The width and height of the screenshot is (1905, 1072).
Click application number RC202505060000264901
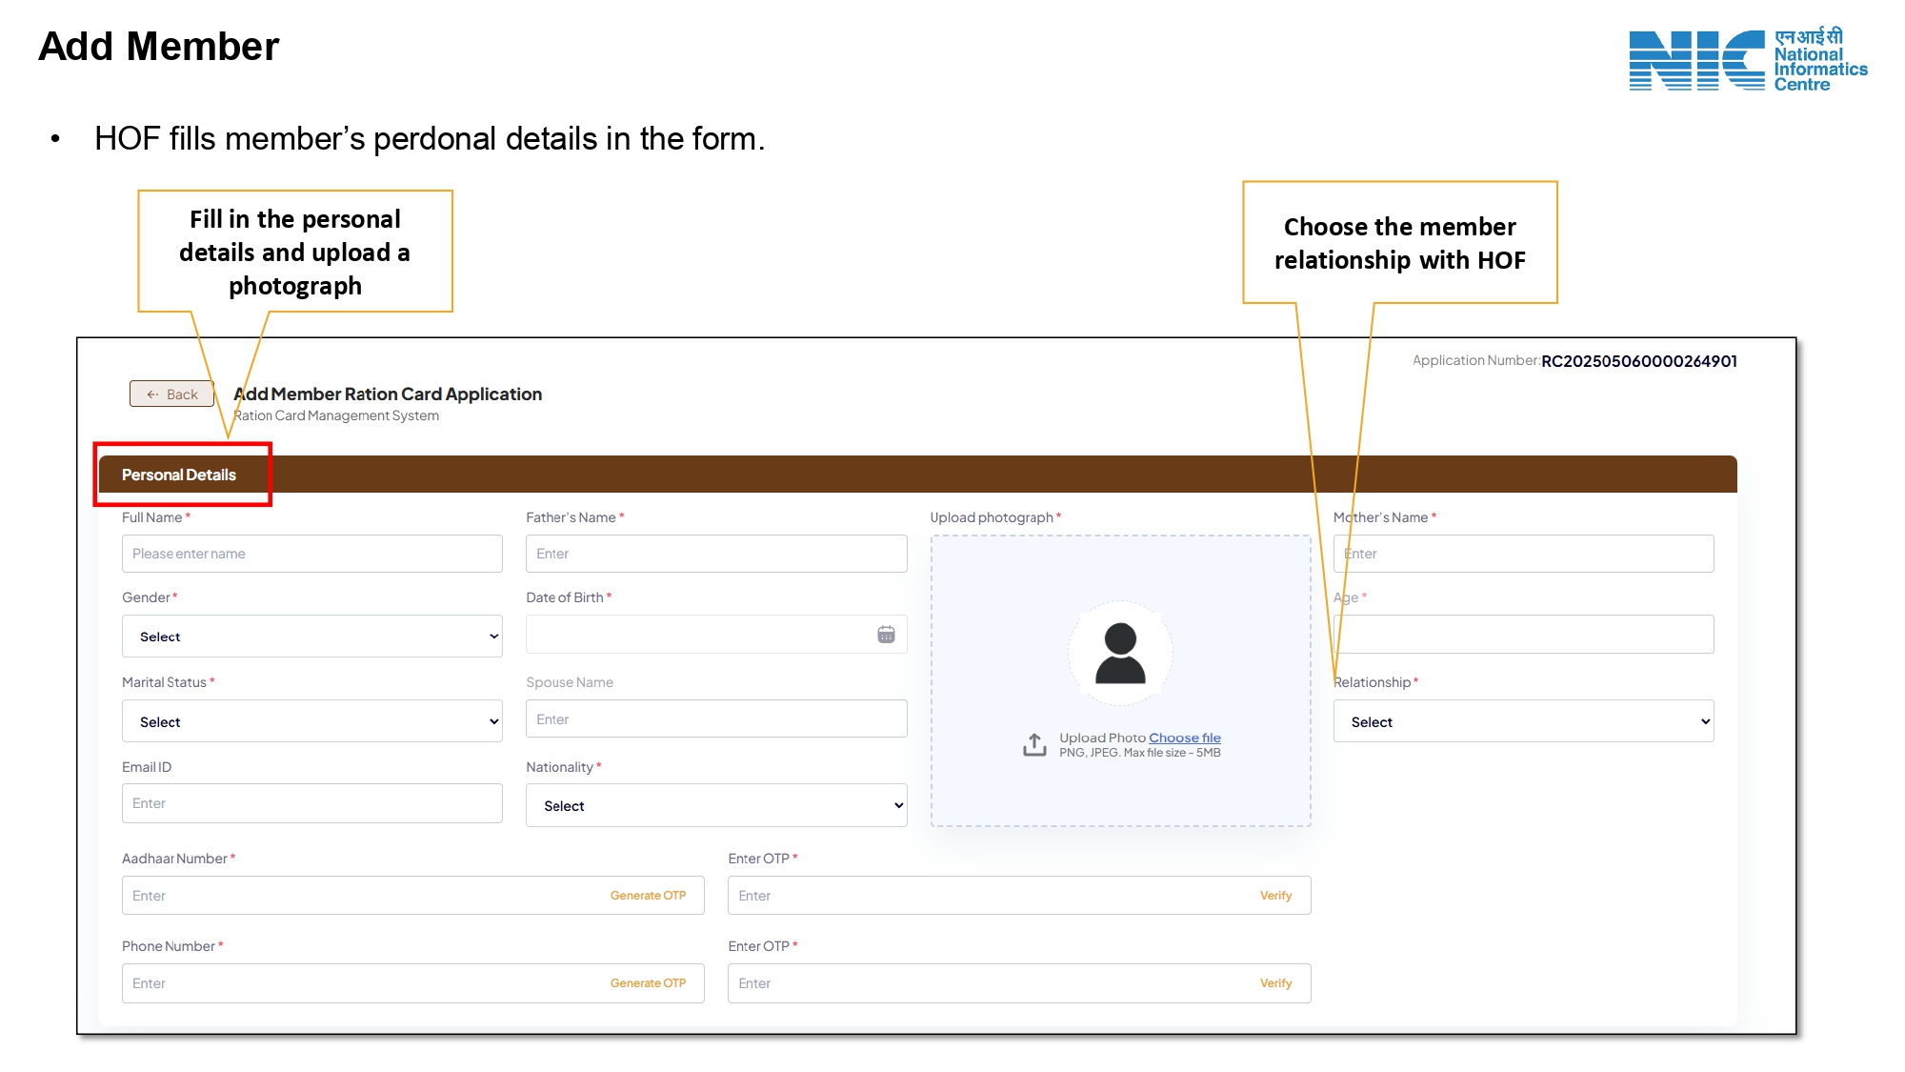pos(1639,361)
